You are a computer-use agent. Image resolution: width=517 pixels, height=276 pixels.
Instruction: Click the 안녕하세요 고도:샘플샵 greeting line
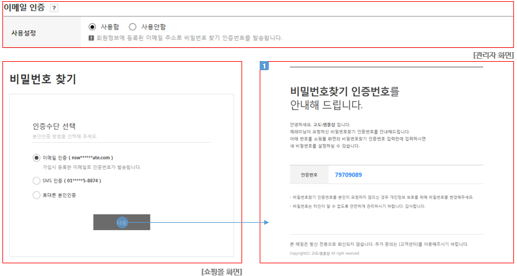pos(320,125)
